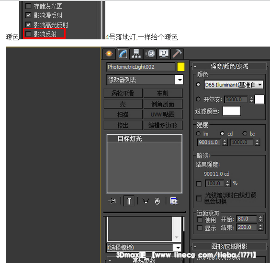Viewport: 270px width, 263px height.
Task: Select 目标灯光 in the modifier stack
Action: coord(144,139)
